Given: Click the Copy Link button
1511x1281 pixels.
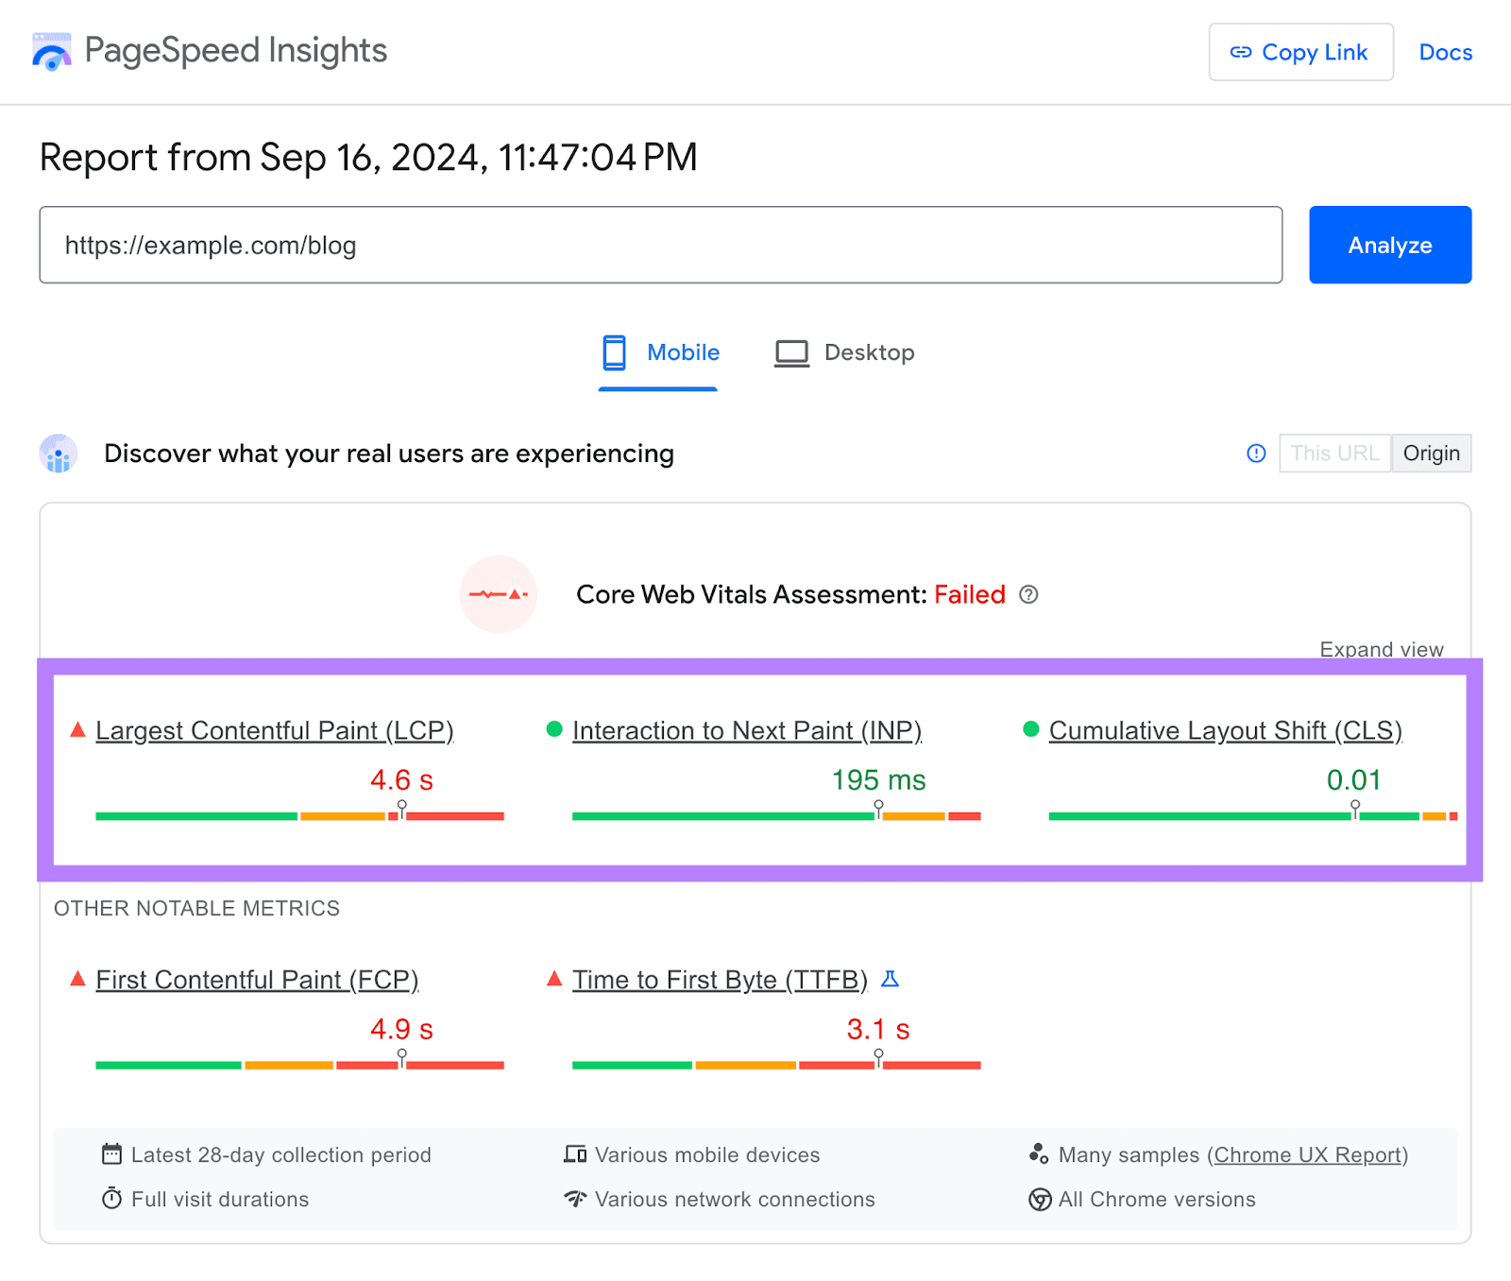Looking at the screenshot, I should (1300, 52).
